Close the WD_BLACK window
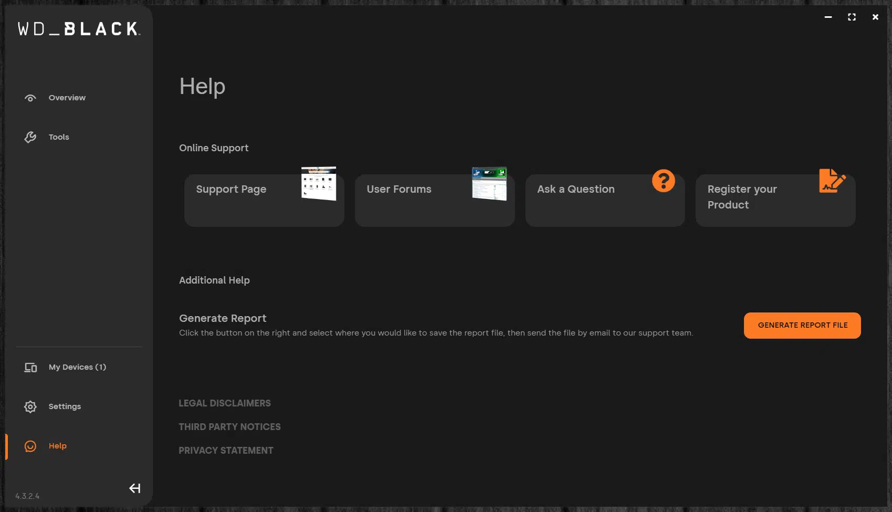 [875, 17]
